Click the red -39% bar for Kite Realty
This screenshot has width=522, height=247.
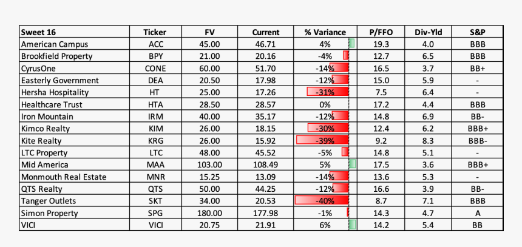323,141
